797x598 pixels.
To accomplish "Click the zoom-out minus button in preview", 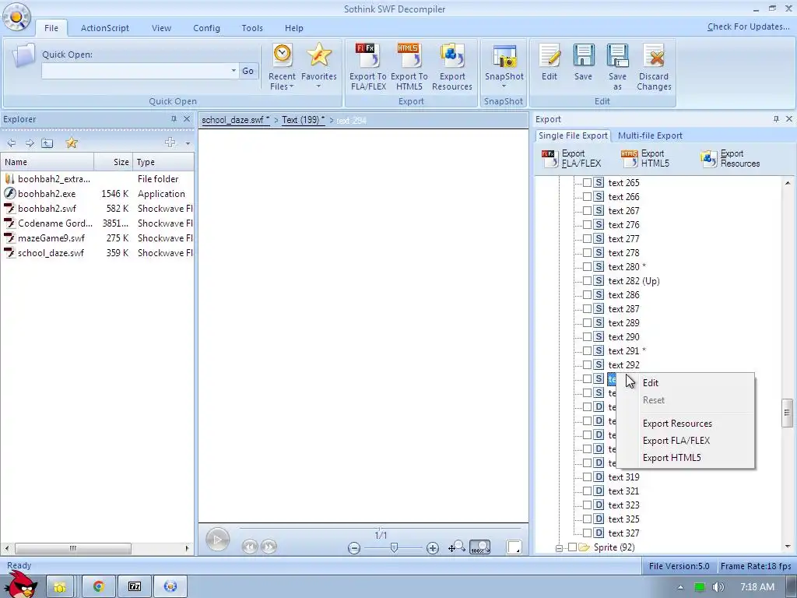I will pos(354,547).
